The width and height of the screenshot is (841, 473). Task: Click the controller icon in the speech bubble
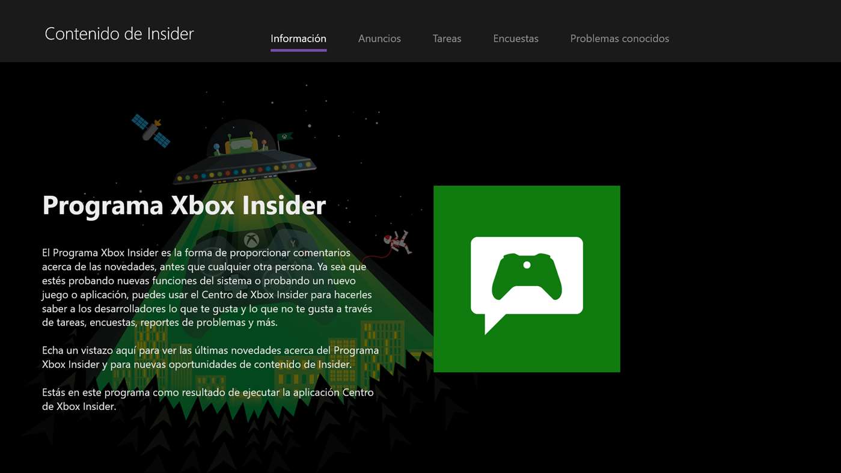pos(527,276)
